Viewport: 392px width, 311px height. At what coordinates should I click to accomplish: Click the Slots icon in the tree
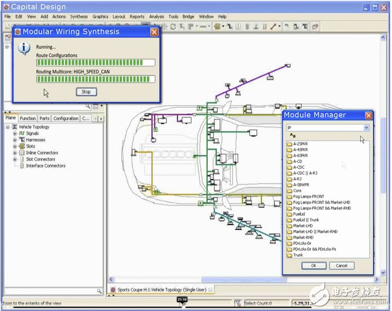coord(22,146)
